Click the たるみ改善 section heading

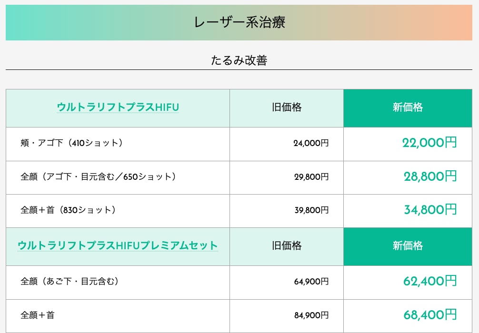tap(239, 60)
